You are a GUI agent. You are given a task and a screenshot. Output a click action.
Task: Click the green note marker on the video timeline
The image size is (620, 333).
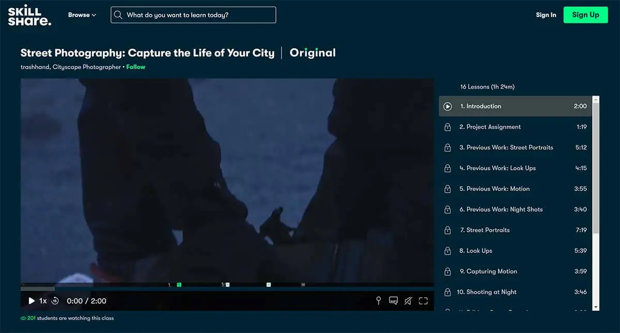point(179,284)
